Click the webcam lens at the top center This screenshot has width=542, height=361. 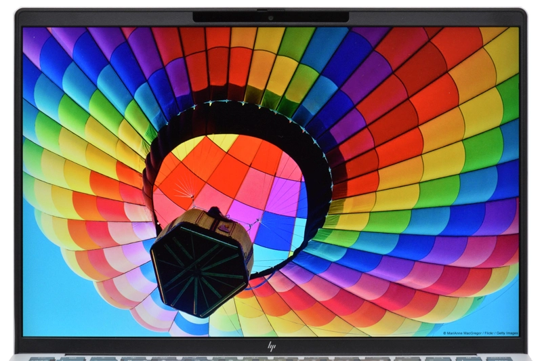[x=270, y=17]
